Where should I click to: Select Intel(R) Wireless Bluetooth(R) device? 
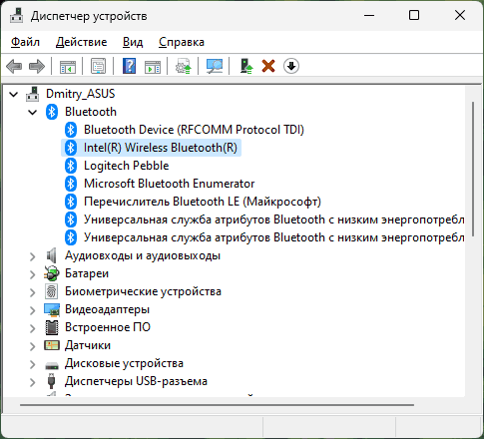[161, 148]
